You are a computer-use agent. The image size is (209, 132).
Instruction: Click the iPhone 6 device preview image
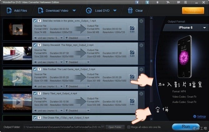[184, 56]
